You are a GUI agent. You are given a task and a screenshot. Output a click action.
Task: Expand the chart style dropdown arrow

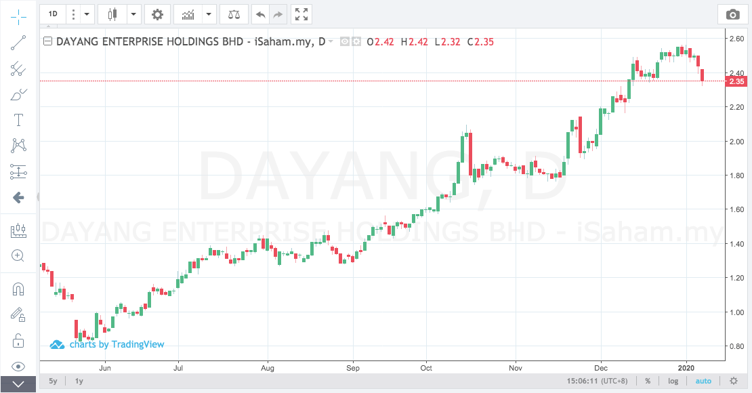(134, 14)
